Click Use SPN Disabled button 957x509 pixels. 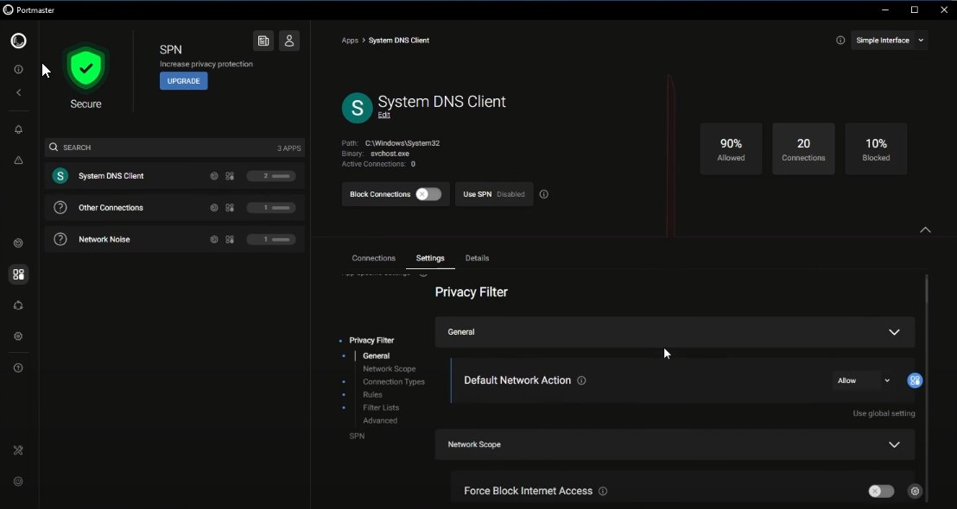coord(494,194)
